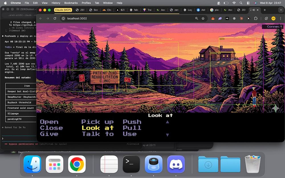Close the active tab playing audio
This screenshot has height=178, width=285.
click(258, 10)
